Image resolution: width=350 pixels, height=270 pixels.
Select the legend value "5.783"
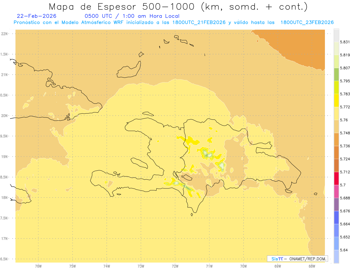(x=345, y=94)
